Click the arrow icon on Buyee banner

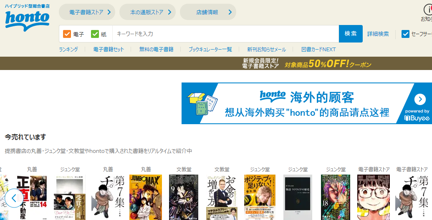[420, 99]
